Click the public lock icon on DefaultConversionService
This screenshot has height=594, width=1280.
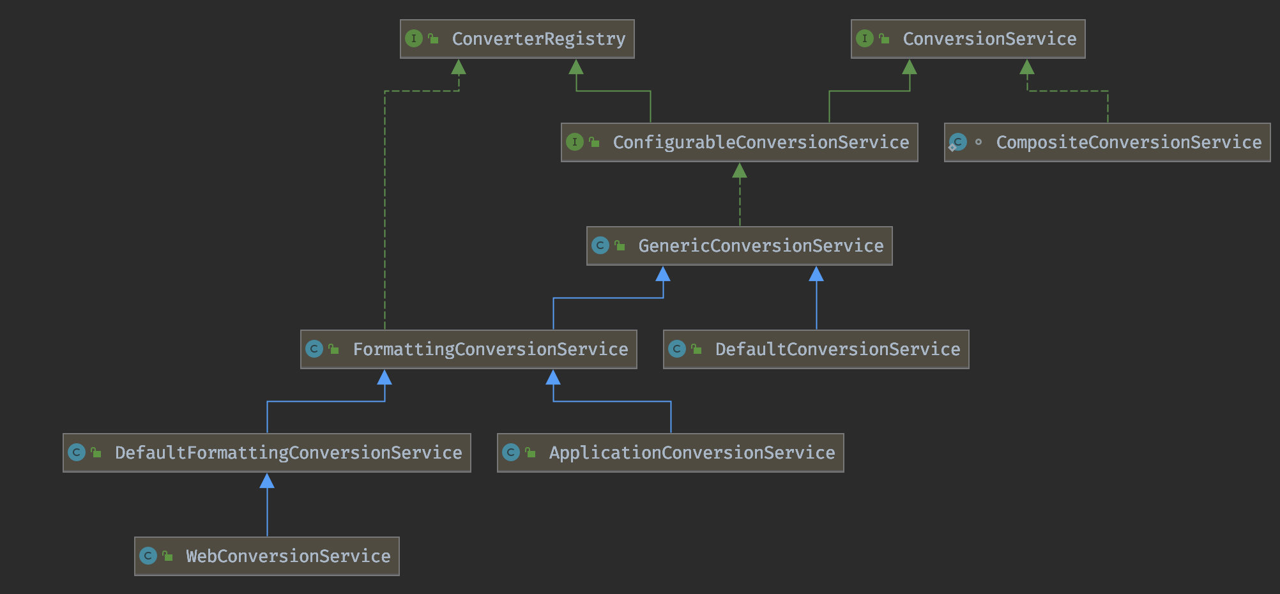[x=696, y=349]
